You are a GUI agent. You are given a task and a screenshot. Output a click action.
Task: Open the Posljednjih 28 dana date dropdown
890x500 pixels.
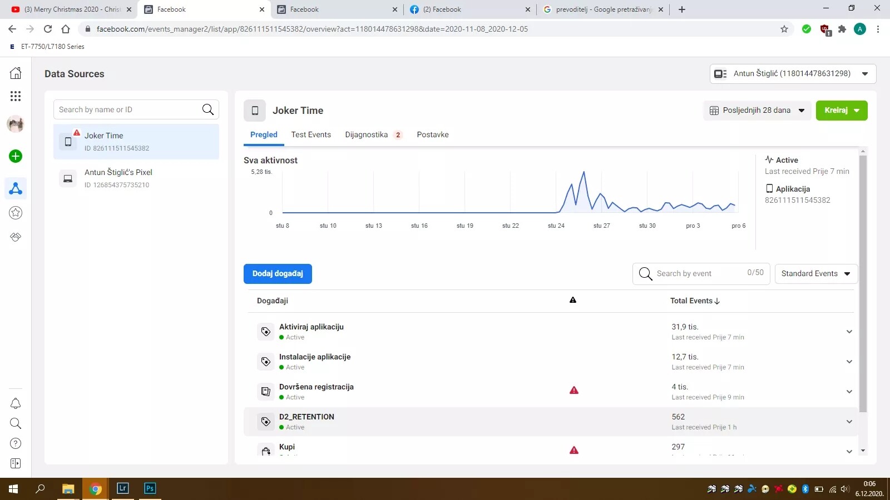756,111
